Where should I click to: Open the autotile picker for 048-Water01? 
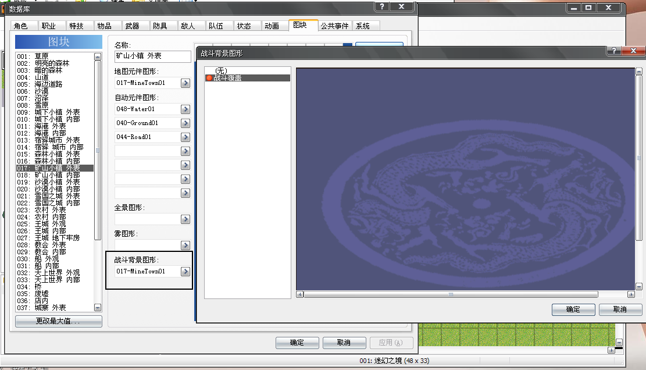tap(185, 109)
